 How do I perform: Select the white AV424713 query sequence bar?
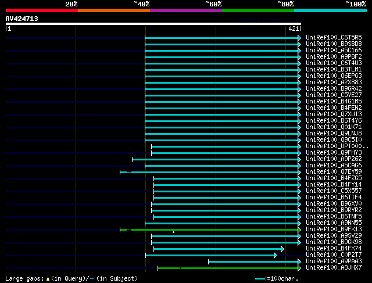(x=153, y=24)
